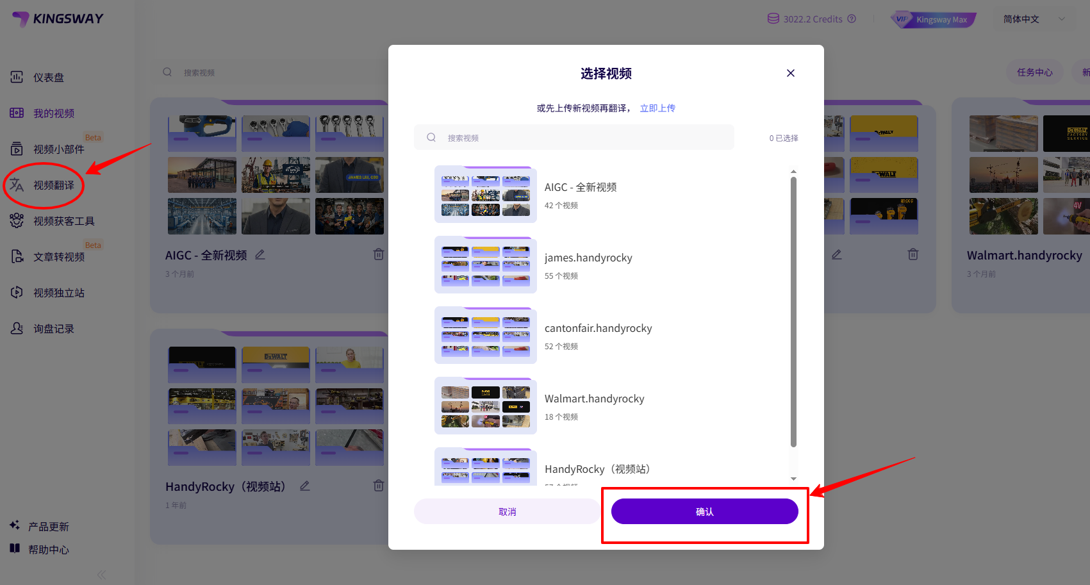Click the 立即上传 upload link
This screenshot has width=1090, height=585.
[x=657, y=108]
